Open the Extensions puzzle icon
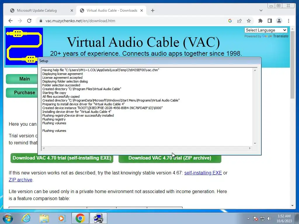Image resolution: width=299 pixels, height=224 pixels. pos(260,21)
